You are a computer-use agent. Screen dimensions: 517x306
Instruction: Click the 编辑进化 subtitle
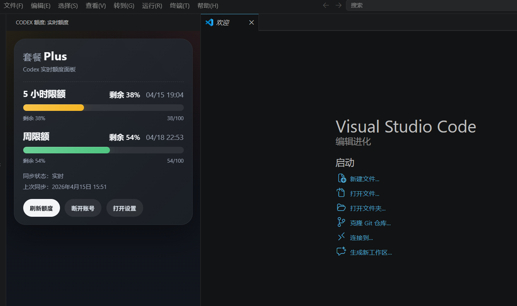pyautogui.click(x=353, y=141)
